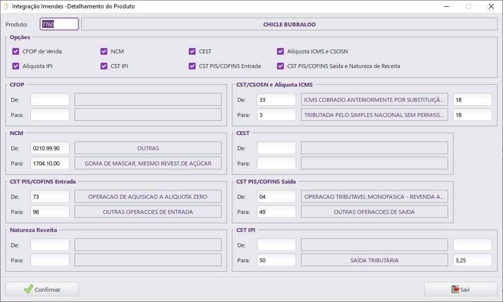Select the NCM Para field 1704.10.00

50,163
